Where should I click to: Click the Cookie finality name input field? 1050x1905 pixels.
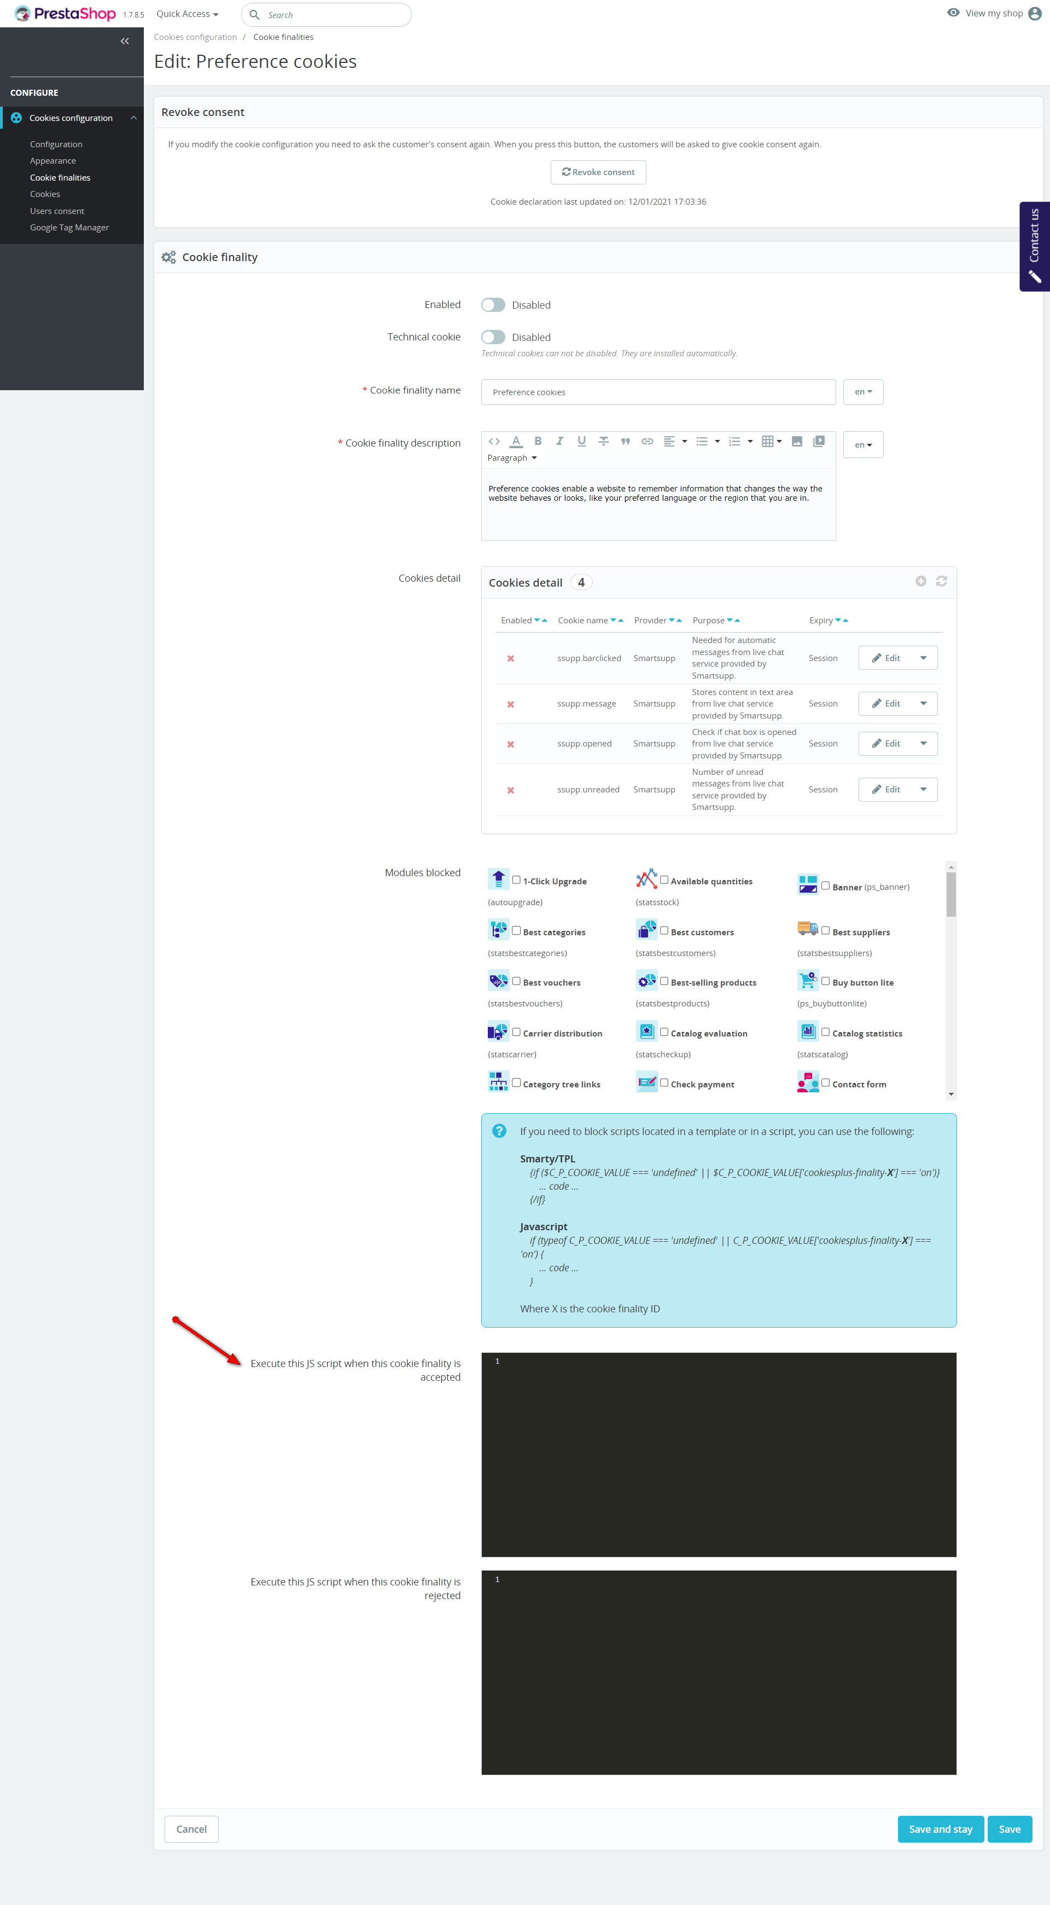click(x=658, y=392)
